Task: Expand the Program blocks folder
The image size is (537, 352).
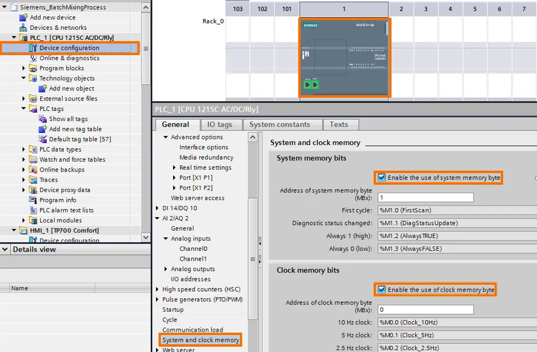Action: [23, 68]
